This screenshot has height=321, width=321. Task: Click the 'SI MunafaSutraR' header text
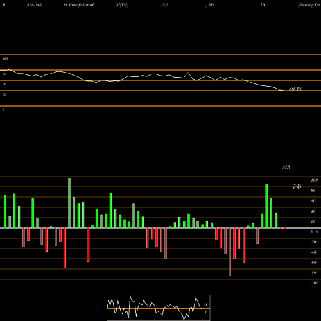[x=79, y=5]
